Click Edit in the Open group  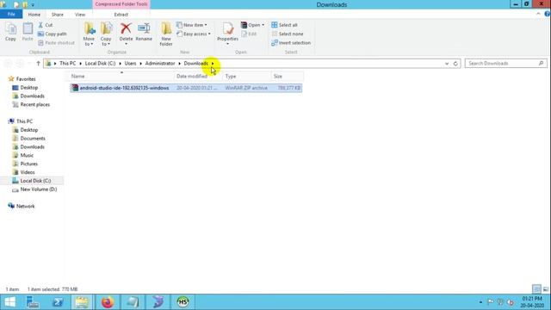point(249,34)
